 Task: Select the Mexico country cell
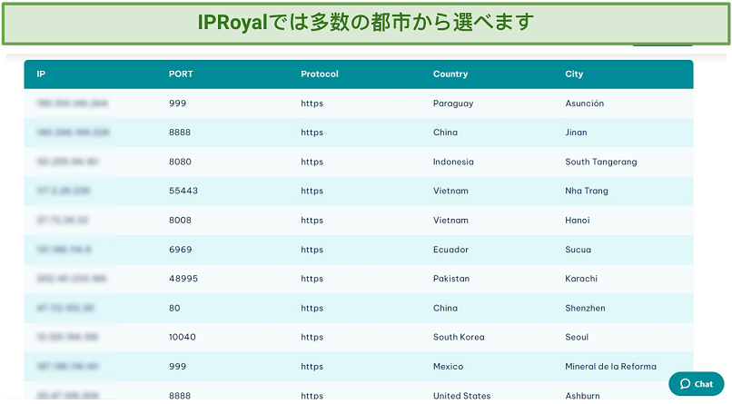pos(448,366)
